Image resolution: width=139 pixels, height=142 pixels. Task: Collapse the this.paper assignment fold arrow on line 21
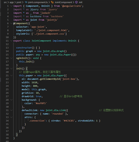(11, 75)
